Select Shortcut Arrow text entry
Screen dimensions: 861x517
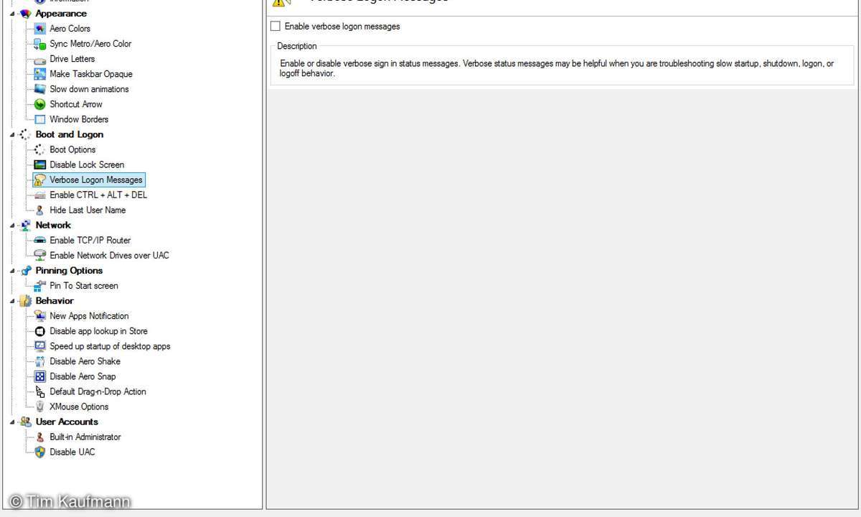pos(76,104)
